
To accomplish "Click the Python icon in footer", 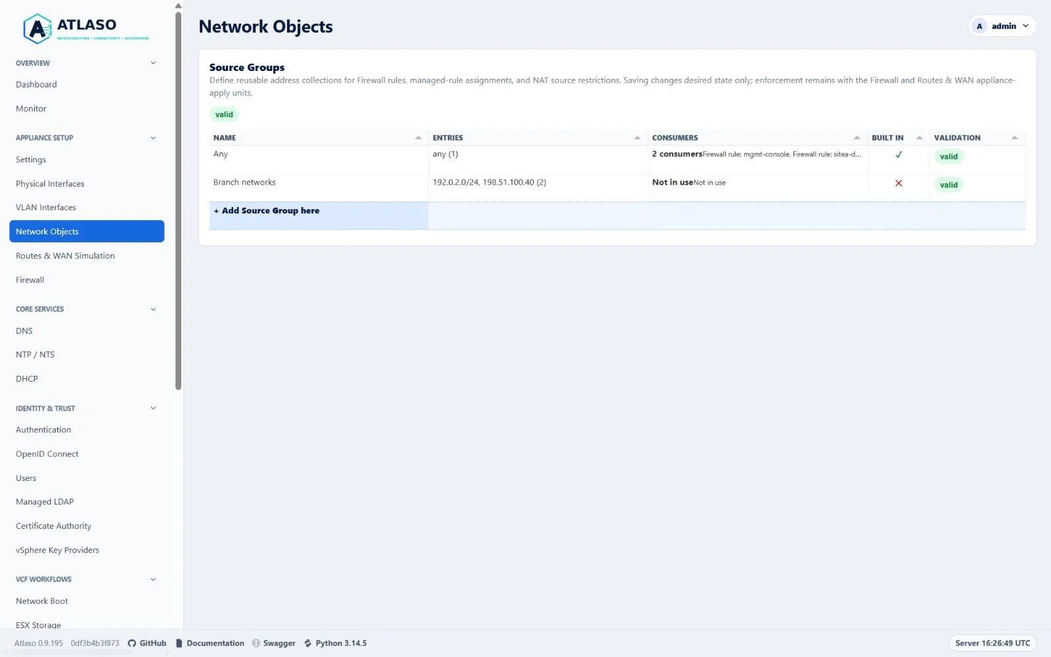I will point(308,643).
